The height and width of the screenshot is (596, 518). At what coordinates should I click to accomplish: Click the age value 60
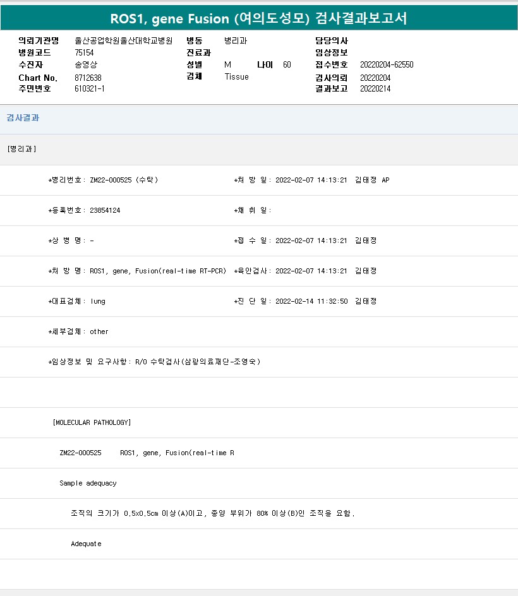(x=287, y=64)
